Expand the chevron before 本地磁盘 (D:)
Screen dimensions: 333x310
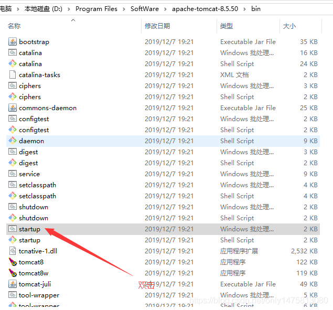pyautogui.click(x=18, y=9)
